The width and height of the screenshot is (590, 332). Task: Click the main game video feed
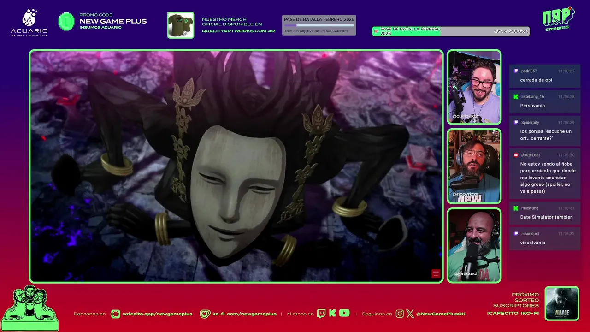point(236,166)
